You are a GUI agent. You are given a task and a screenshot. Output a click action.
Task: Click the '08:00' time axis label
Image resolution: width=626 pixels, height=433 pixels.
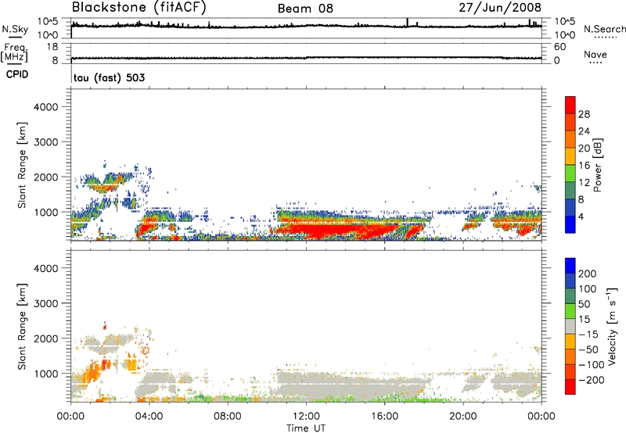228,417
